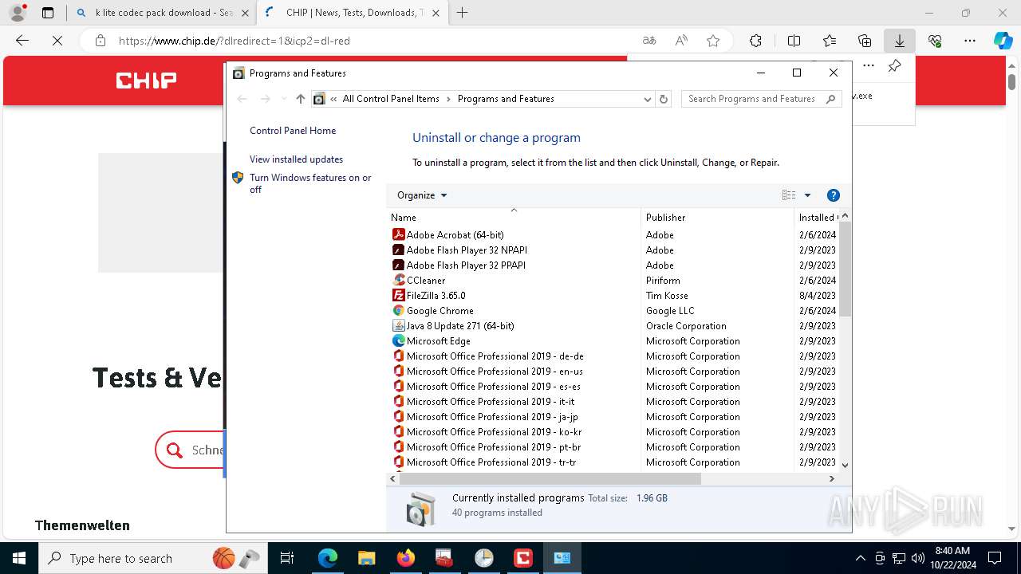Open Edge extensions puzzle icon
Image resolution: width=1021 pixels, height=574 pixels.
click(x=755, y=41)
